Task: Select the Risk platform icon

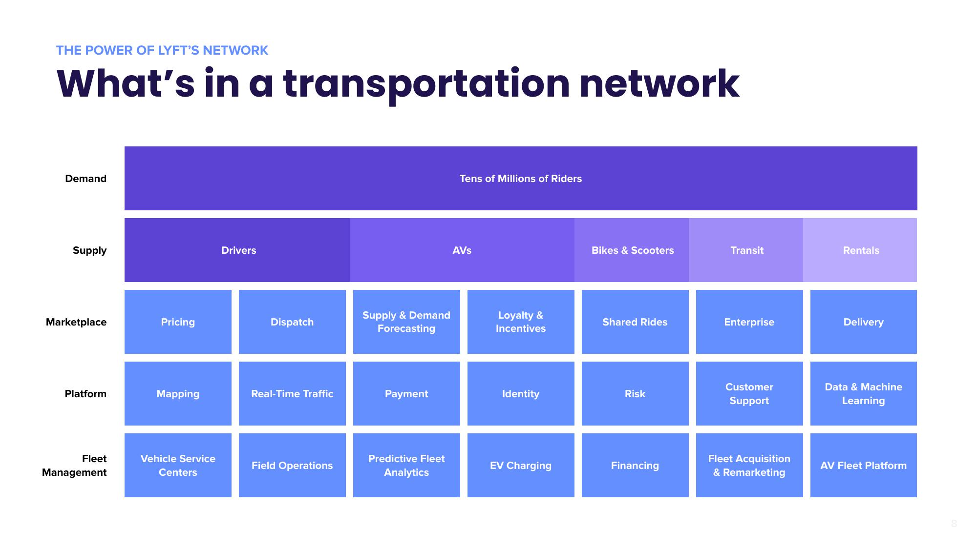Action: pos(636,393)
